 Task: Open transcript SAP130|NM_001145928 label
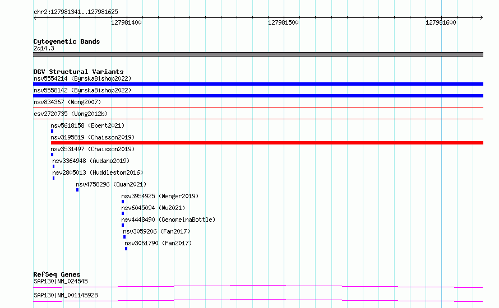[66, 295]
